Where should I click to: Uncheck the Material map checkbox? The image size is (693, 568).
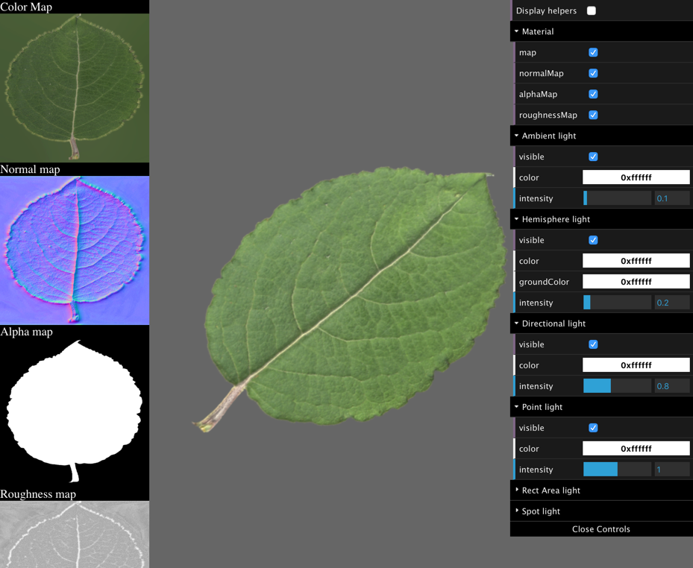(x=593, y=52)
